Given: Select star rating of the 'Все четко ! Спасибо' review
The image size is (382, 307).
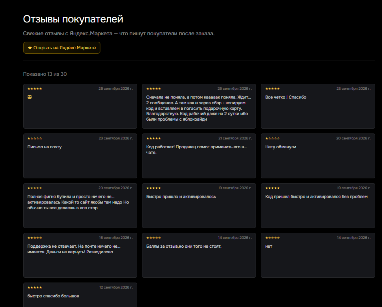Looking at the screenshot, I should click(x=272, y=89).
